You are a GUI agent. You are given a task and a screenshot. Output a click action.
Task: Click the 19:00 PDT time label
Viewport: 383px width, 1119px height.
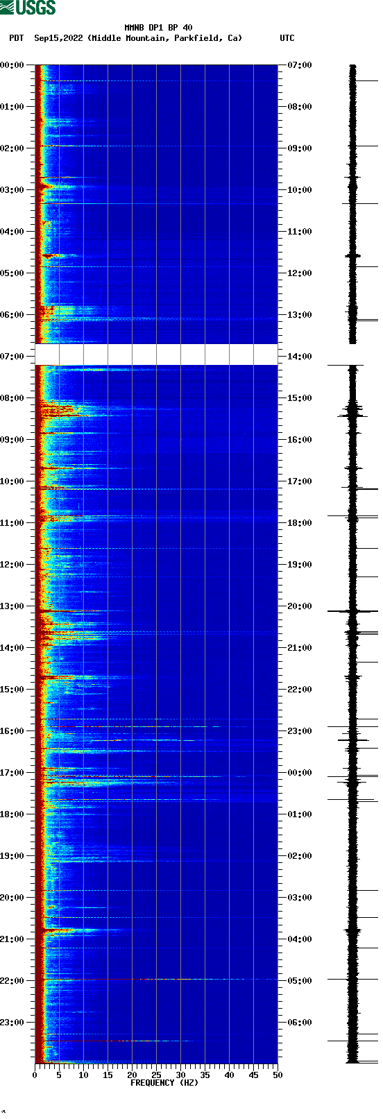[12, 856]
